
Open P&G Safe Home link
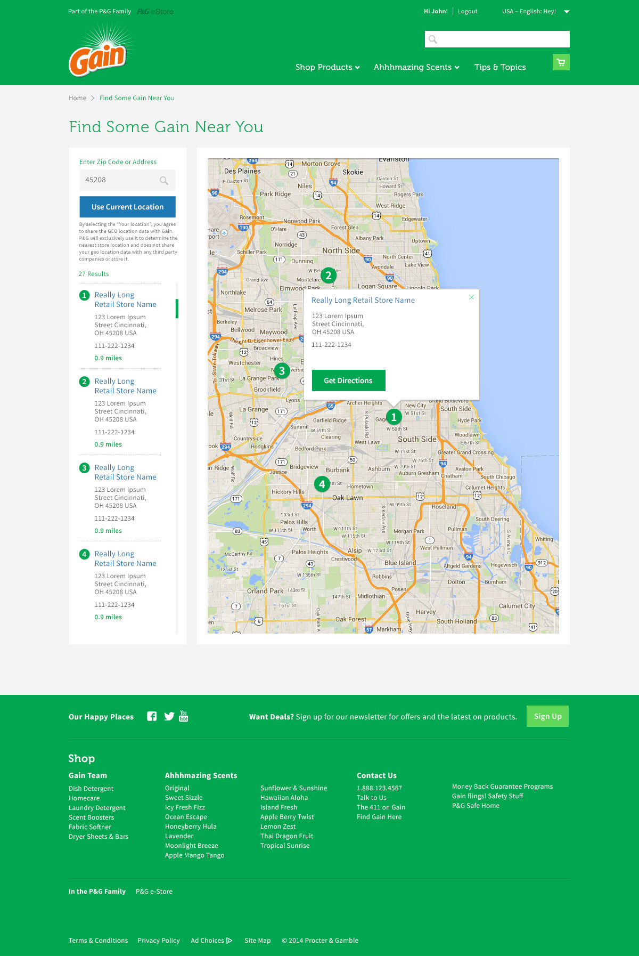pyautogui.click(x=476, y=806)
